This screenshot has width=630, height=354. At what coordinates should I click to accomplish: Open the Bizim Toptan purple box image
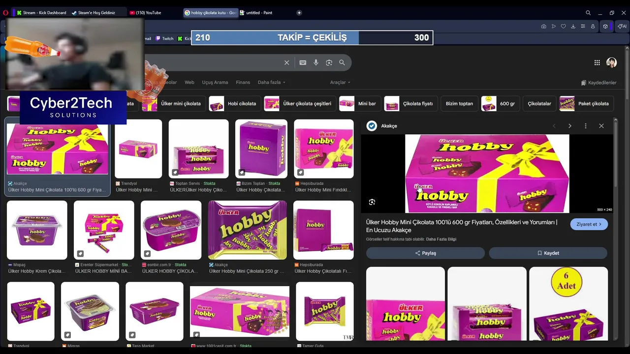pyautogui.click(x=261, y=149)
